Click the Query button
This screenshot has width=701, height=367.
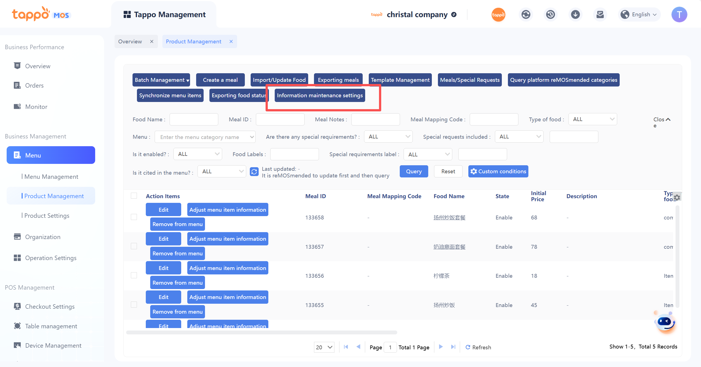point(414,171)
